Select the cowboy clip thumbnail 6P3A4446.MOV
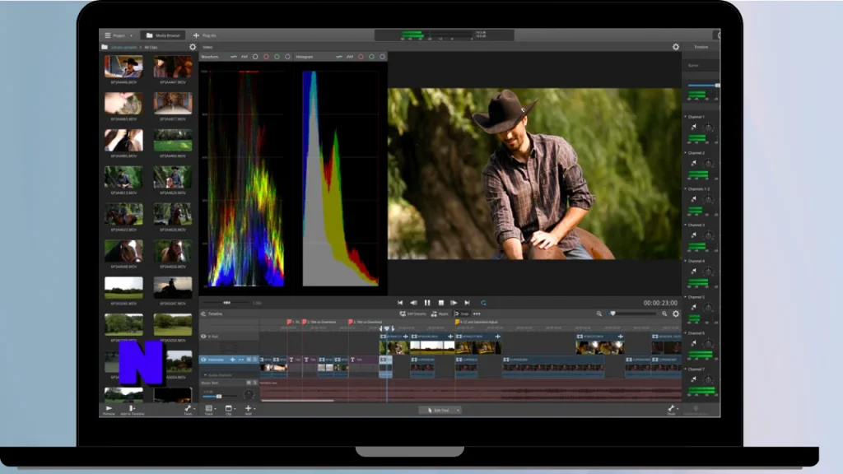This screenshot has height=474, width=843. tap(123, 67)
